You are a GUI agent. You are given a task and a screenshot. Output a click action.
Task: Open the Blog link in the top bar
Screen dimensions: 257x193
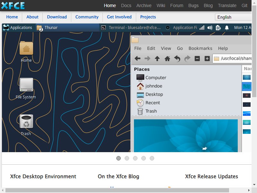click(x=208, y=5)
